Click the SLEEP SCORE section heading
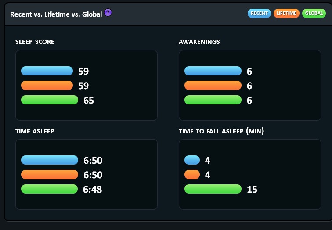The image size is (332, 230). pos(35,42)
